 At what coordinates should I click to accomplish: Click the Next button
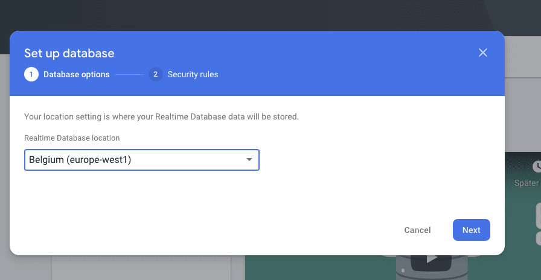click(472, 230)
